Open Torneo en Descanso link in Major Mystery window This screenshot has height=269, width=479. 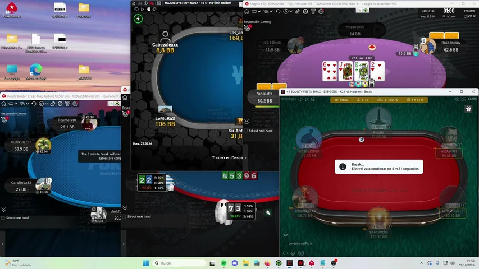(229, 157)
